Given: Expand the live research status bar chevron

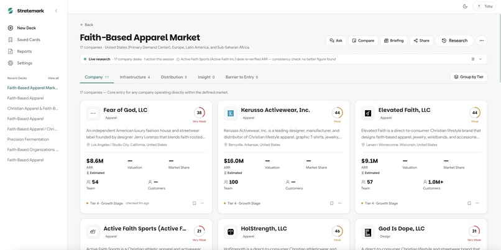Looking at the screenshot, I should pyautogui.click(x=480, y=59).
